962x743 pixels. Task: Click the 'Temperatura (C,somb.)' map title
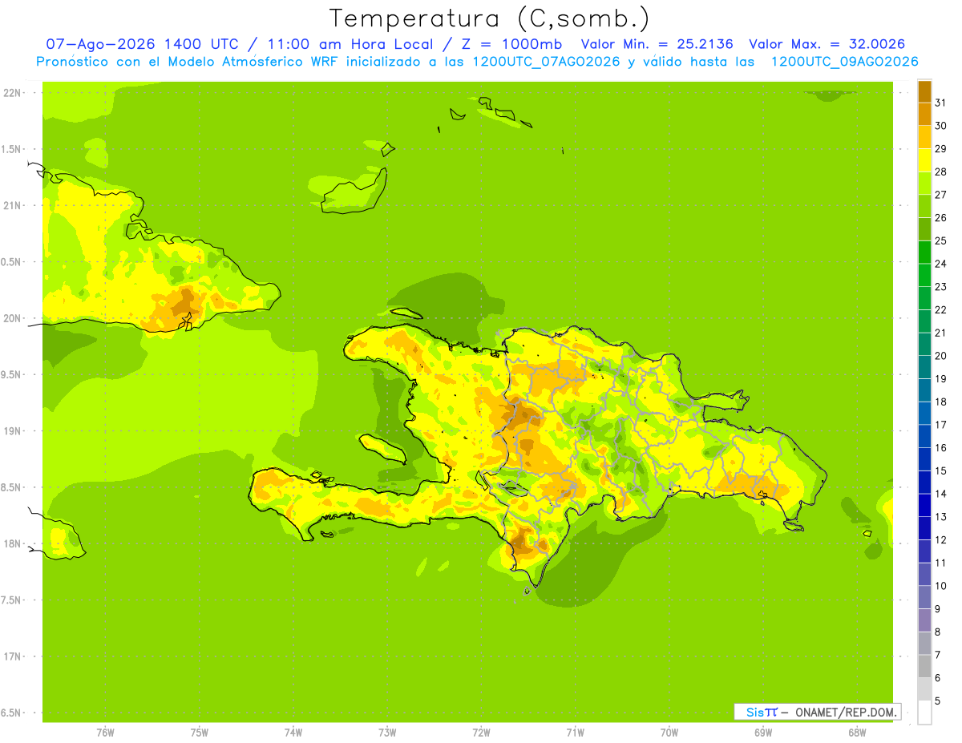point(489,18)
